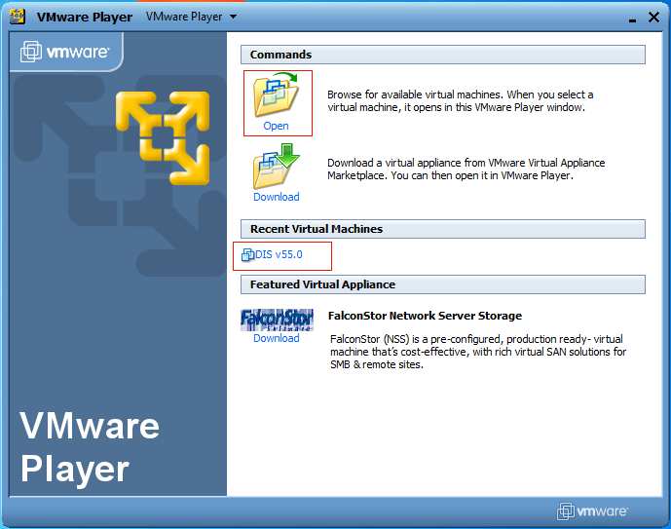This screenshot has height=529, width=671.
Task: Click the vmware logo in the bottom bar
Action: point(592,511)
